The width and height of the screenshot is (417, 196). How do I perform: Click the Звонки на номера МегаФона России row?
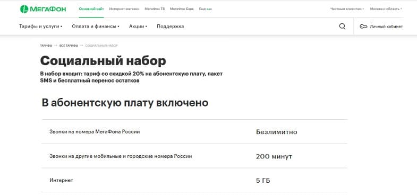point(194,132)
